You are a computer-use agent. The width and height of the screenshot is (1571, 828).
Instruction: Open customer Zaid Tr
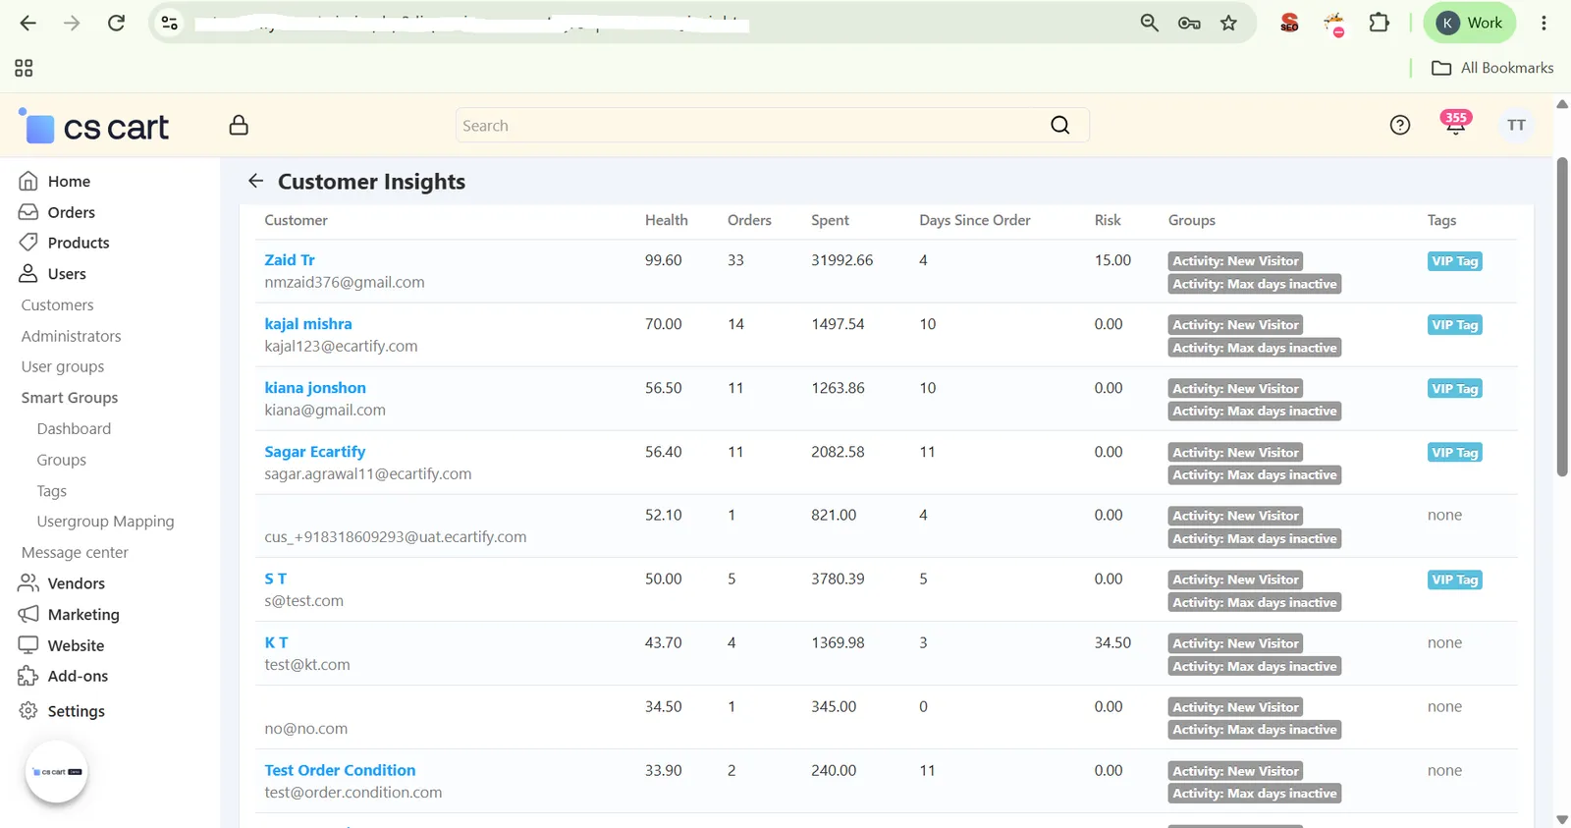(x=290, y=260)
